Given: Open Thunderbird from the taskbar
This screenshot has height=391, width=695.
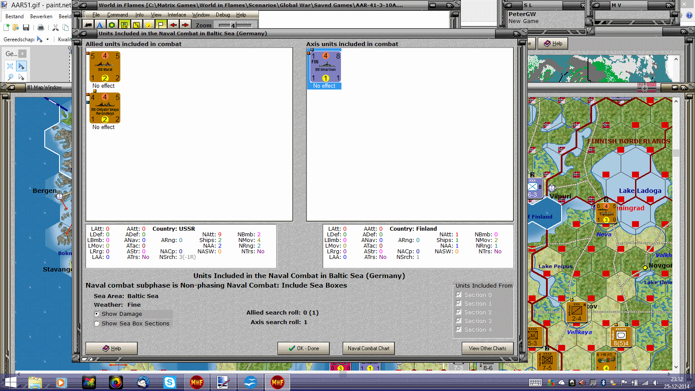Looking at the screenshot, I should click(143, 382).
